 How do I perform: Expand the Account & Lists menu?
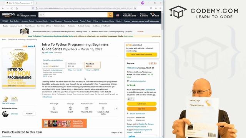[x=130, y=15]
